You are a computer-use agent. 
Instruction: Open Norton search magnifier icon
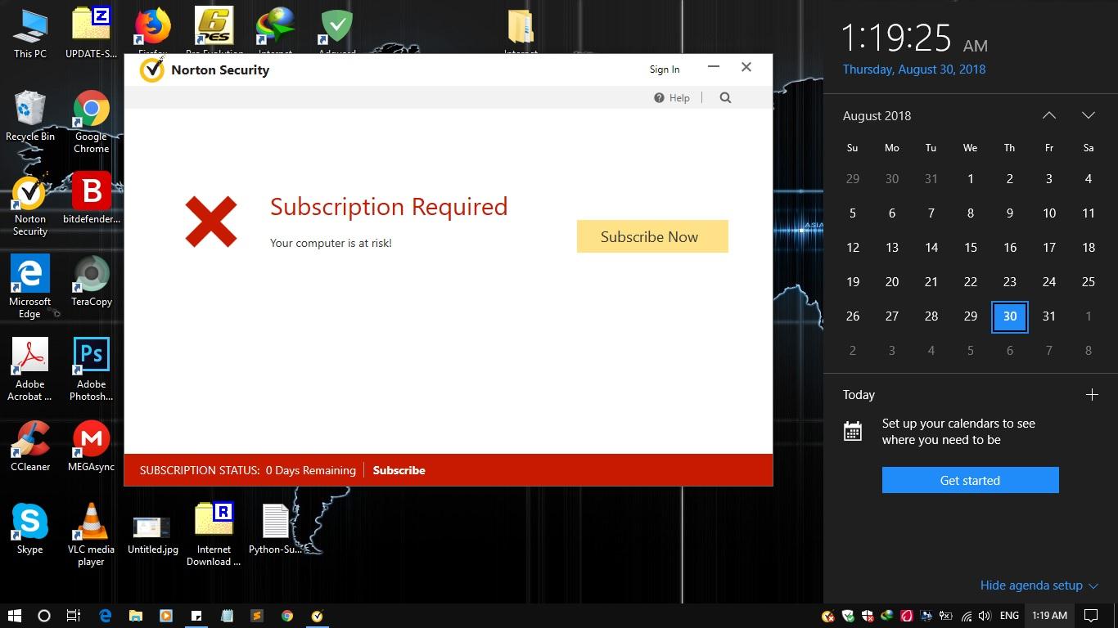click(x=725, y=97)
